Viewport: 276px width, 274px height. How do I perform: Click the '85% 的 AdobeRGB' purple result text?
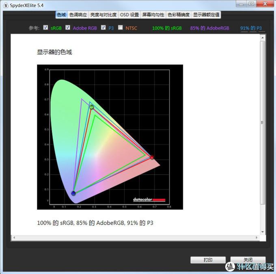[209, 28]
